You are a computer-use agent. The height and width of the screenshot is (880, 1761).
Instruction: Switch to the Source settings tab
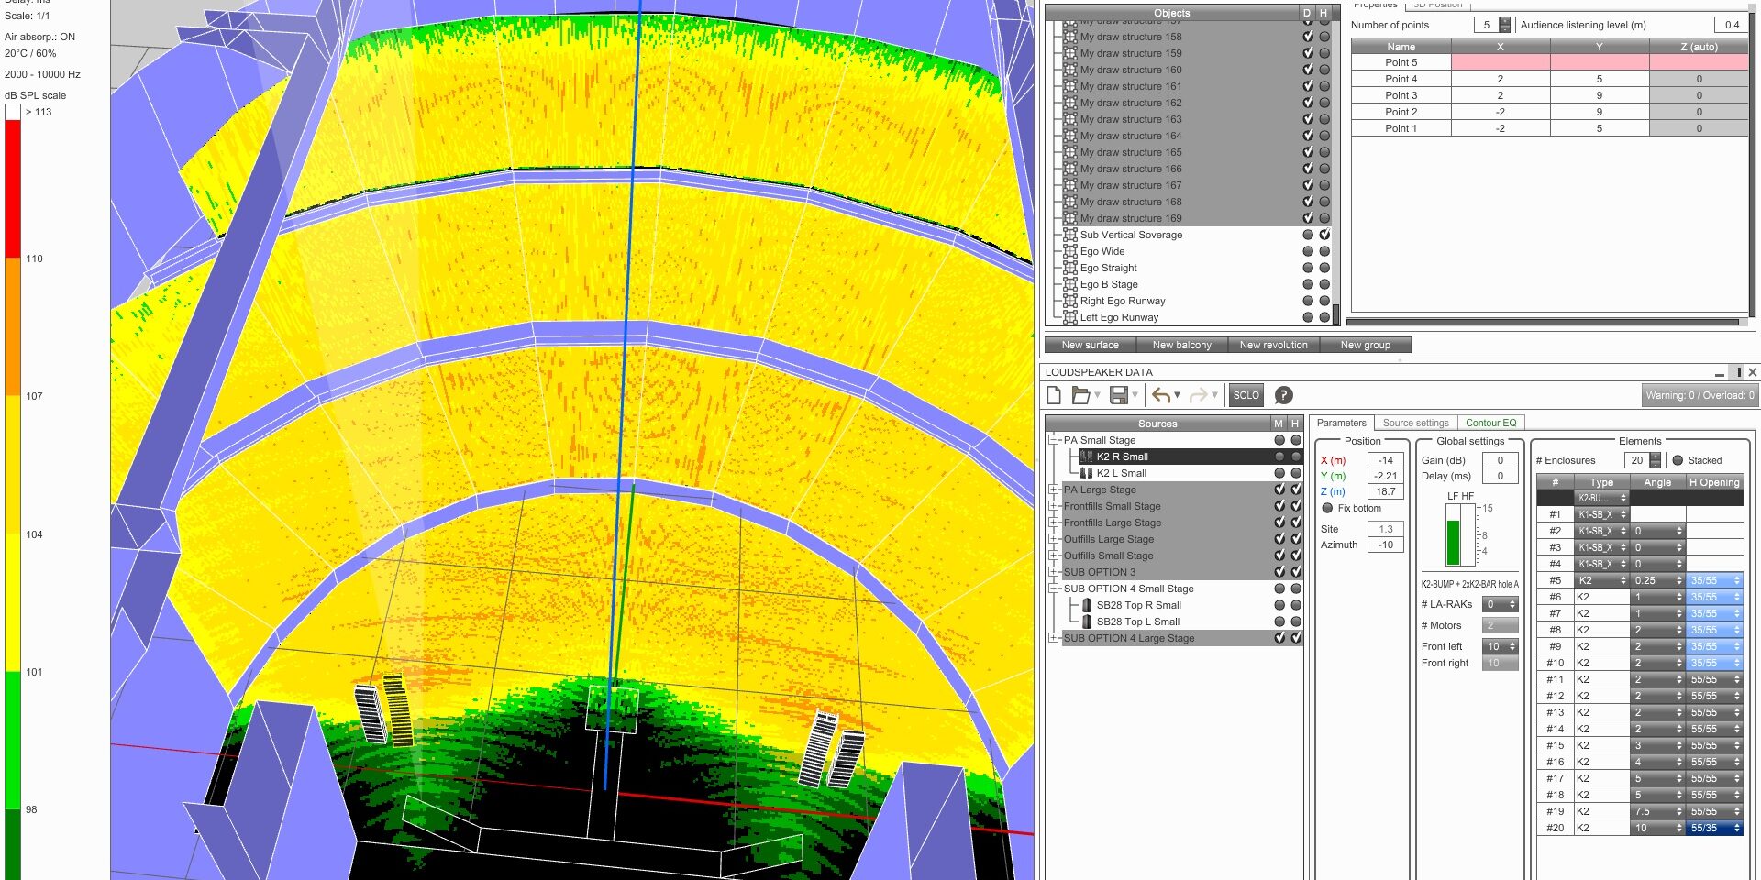point(1415,423)
